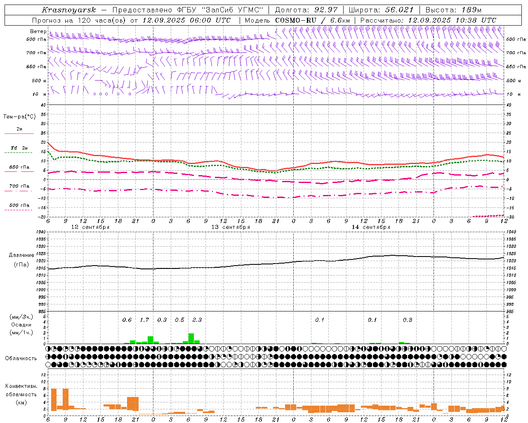Click the 'Тем-ра(°C)' temperature panel label
Image resolution: width=528 pixels, height=423 pixels.
(19, 117)
